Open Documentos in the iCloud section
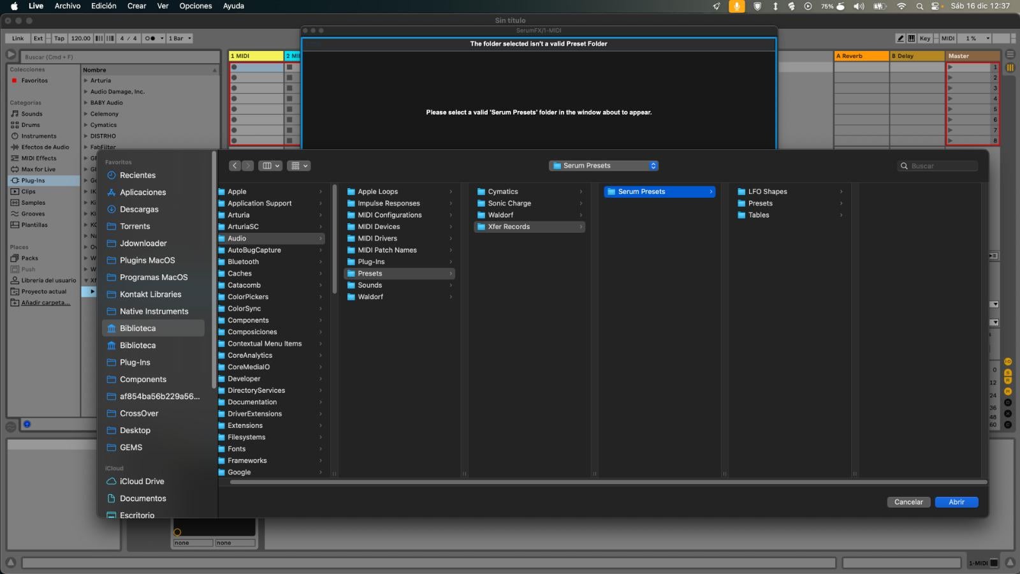 143,498
